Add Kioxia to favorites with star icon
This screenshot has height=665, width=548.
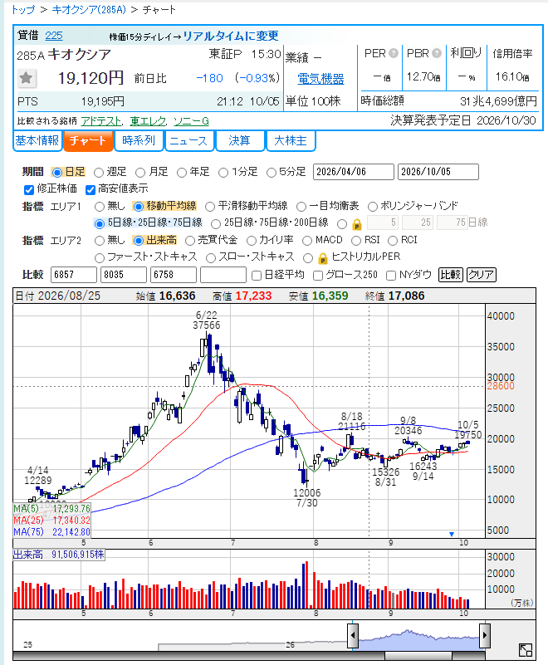[27, 78]
